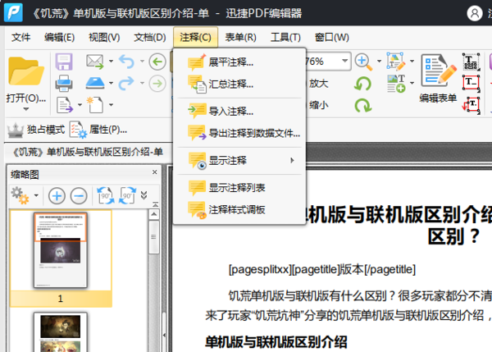Close the 缩略图 thumbnails panel
The image size is (492, 352).
click(155, 172)
